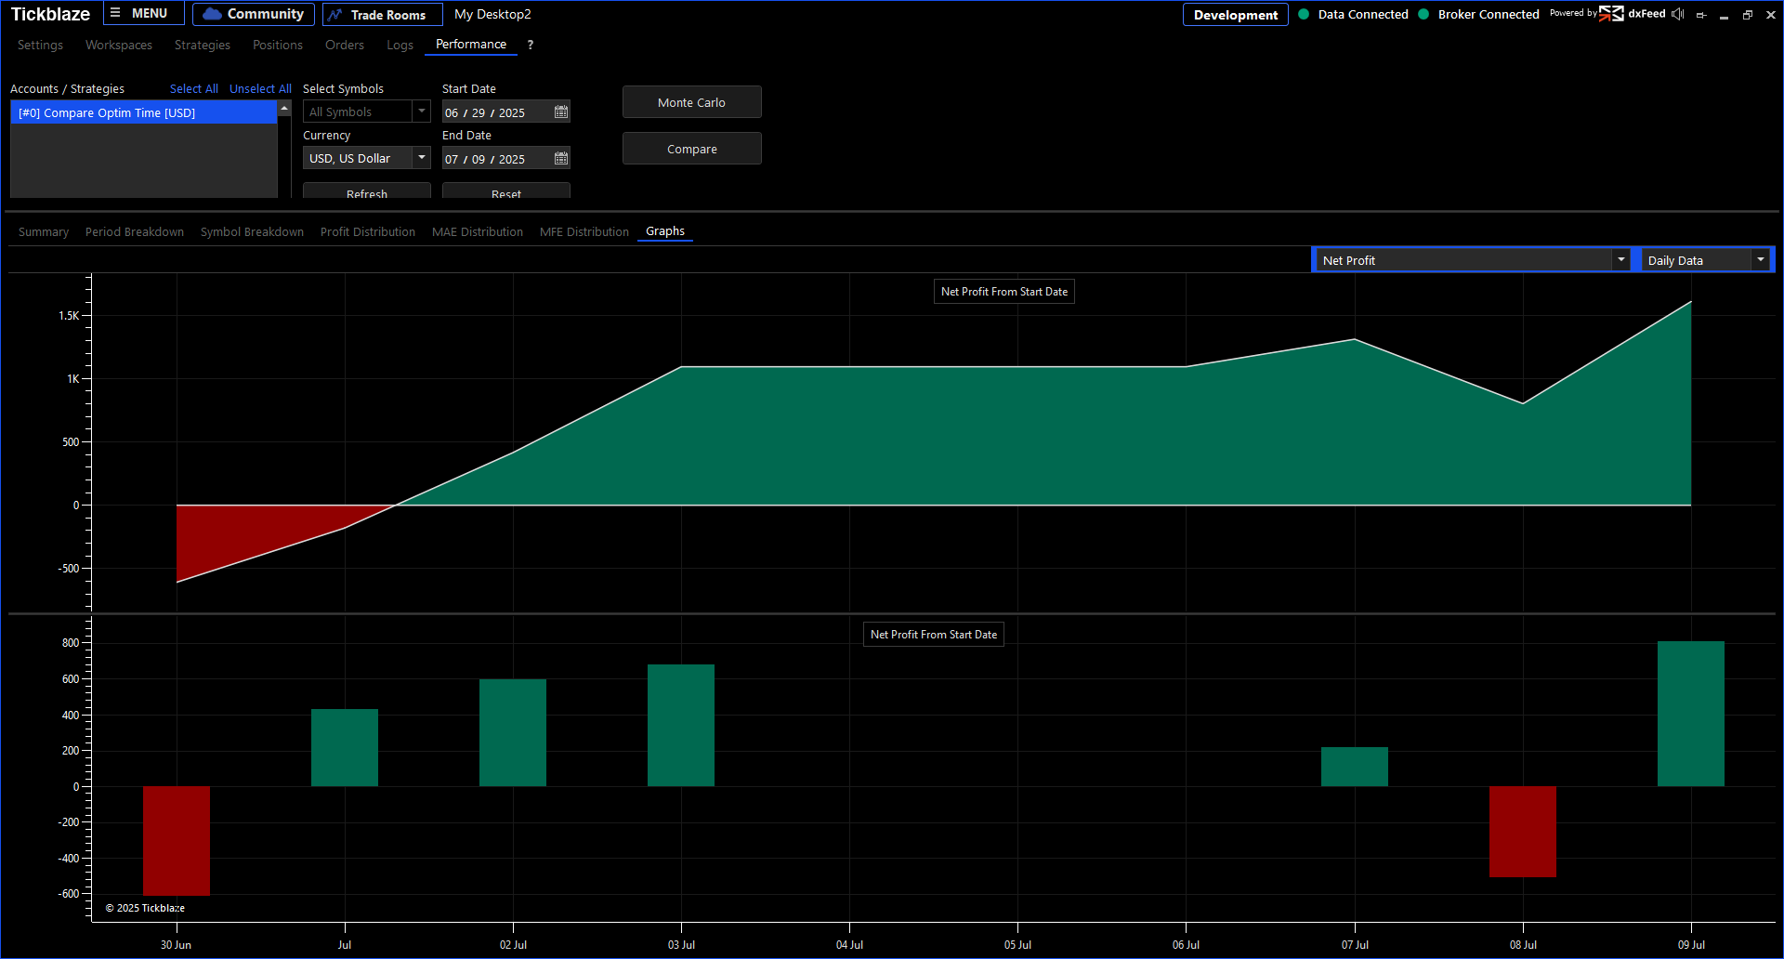Click the Development environment button
The image size is (1784, 959).
1236,15
